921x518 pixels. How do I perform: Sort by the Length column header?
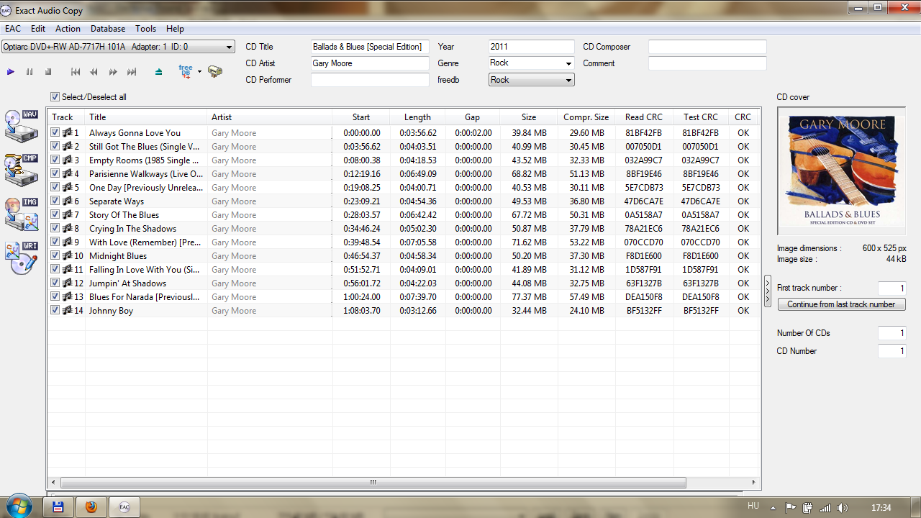[417, 117]
